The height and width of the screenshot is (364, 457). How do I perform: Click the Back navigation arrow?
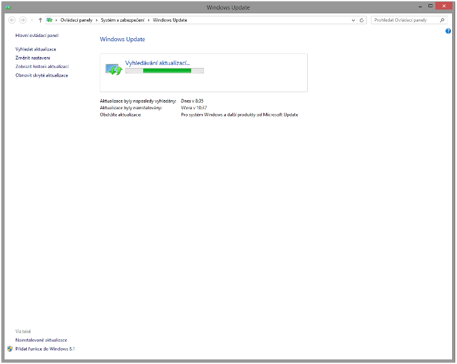(x=12, y=20)
